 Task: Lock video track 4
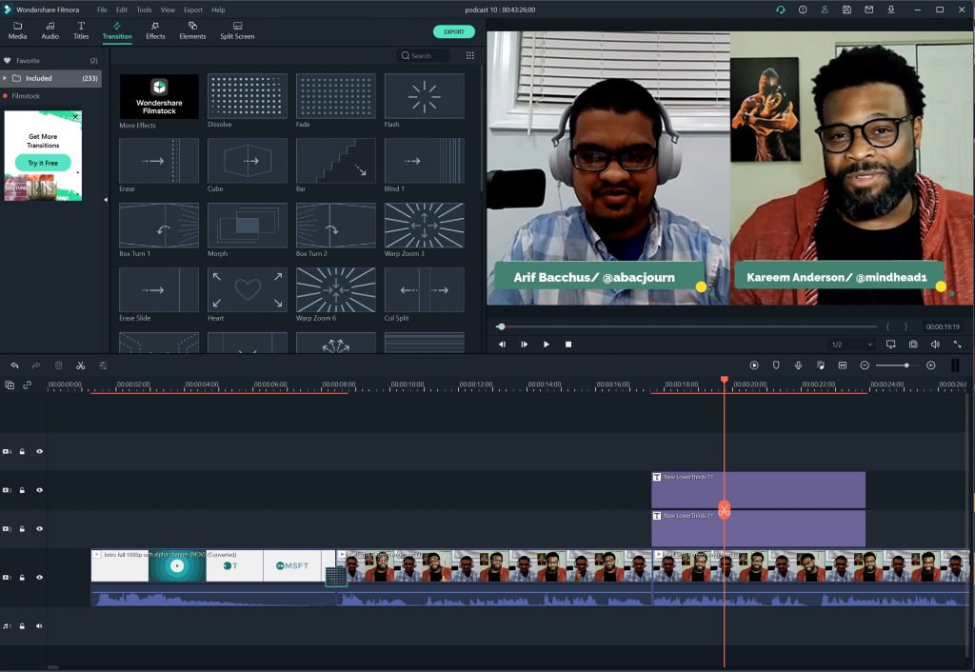tap(23, 451)
